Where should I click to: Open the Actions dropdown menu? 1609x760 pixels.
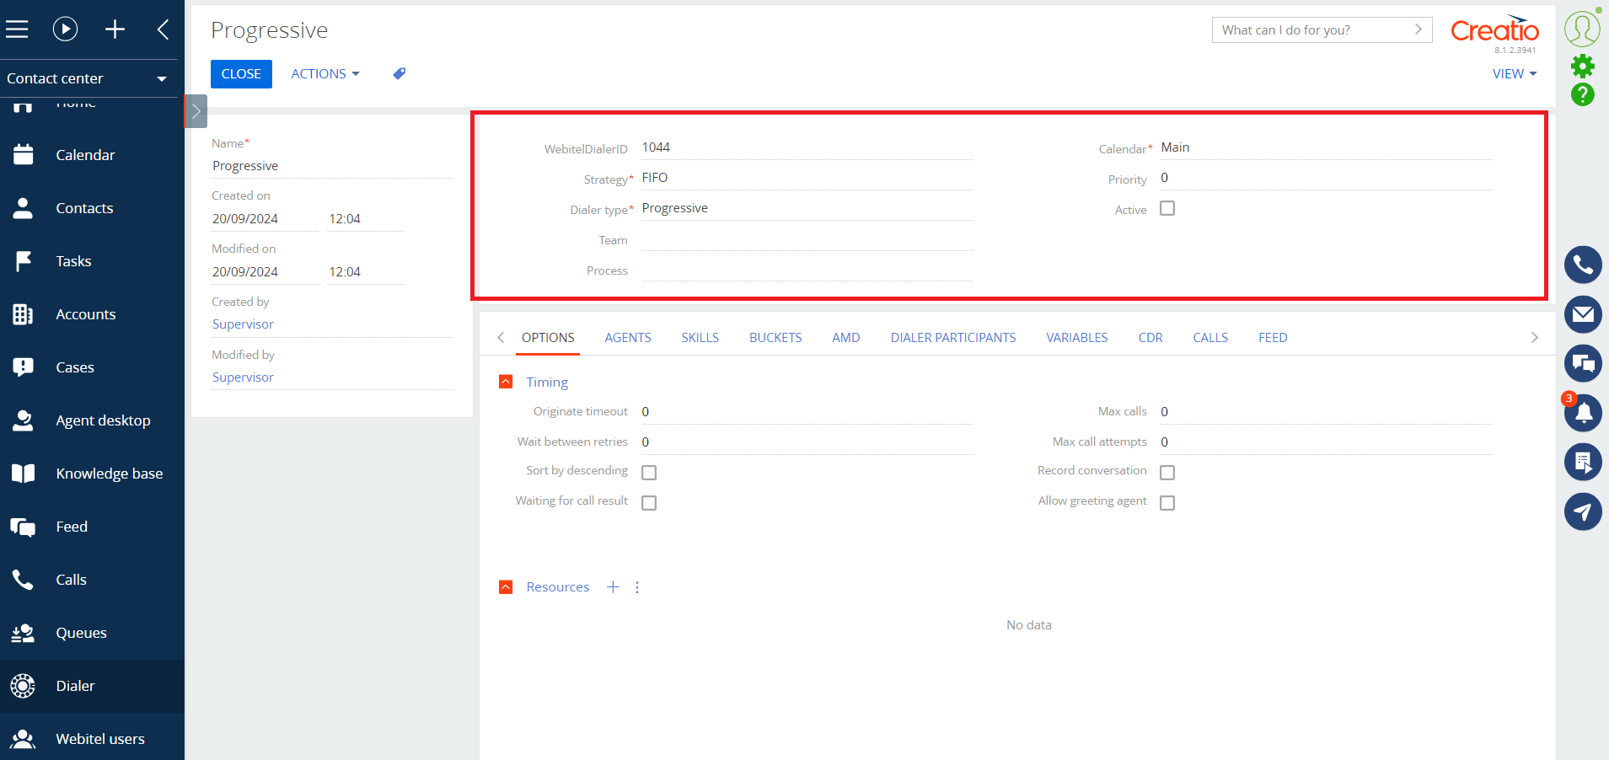[x=325, y=74]
